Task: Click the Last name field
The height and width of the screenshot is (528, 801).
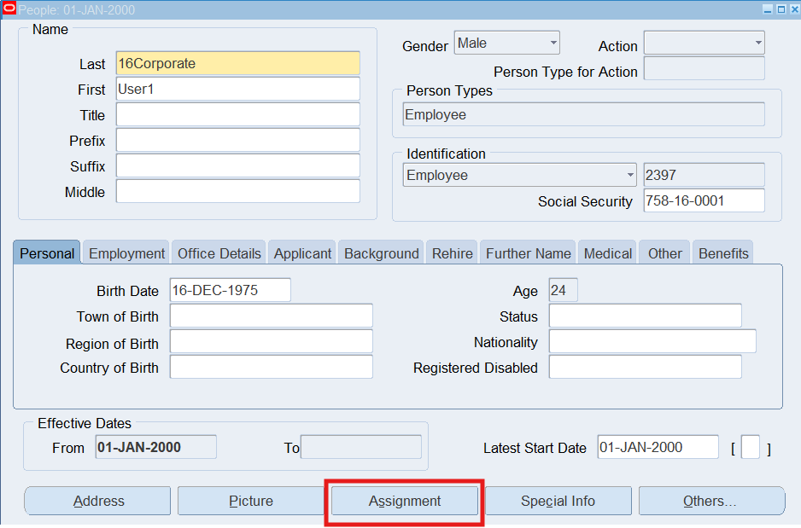Action: point(237,64)
